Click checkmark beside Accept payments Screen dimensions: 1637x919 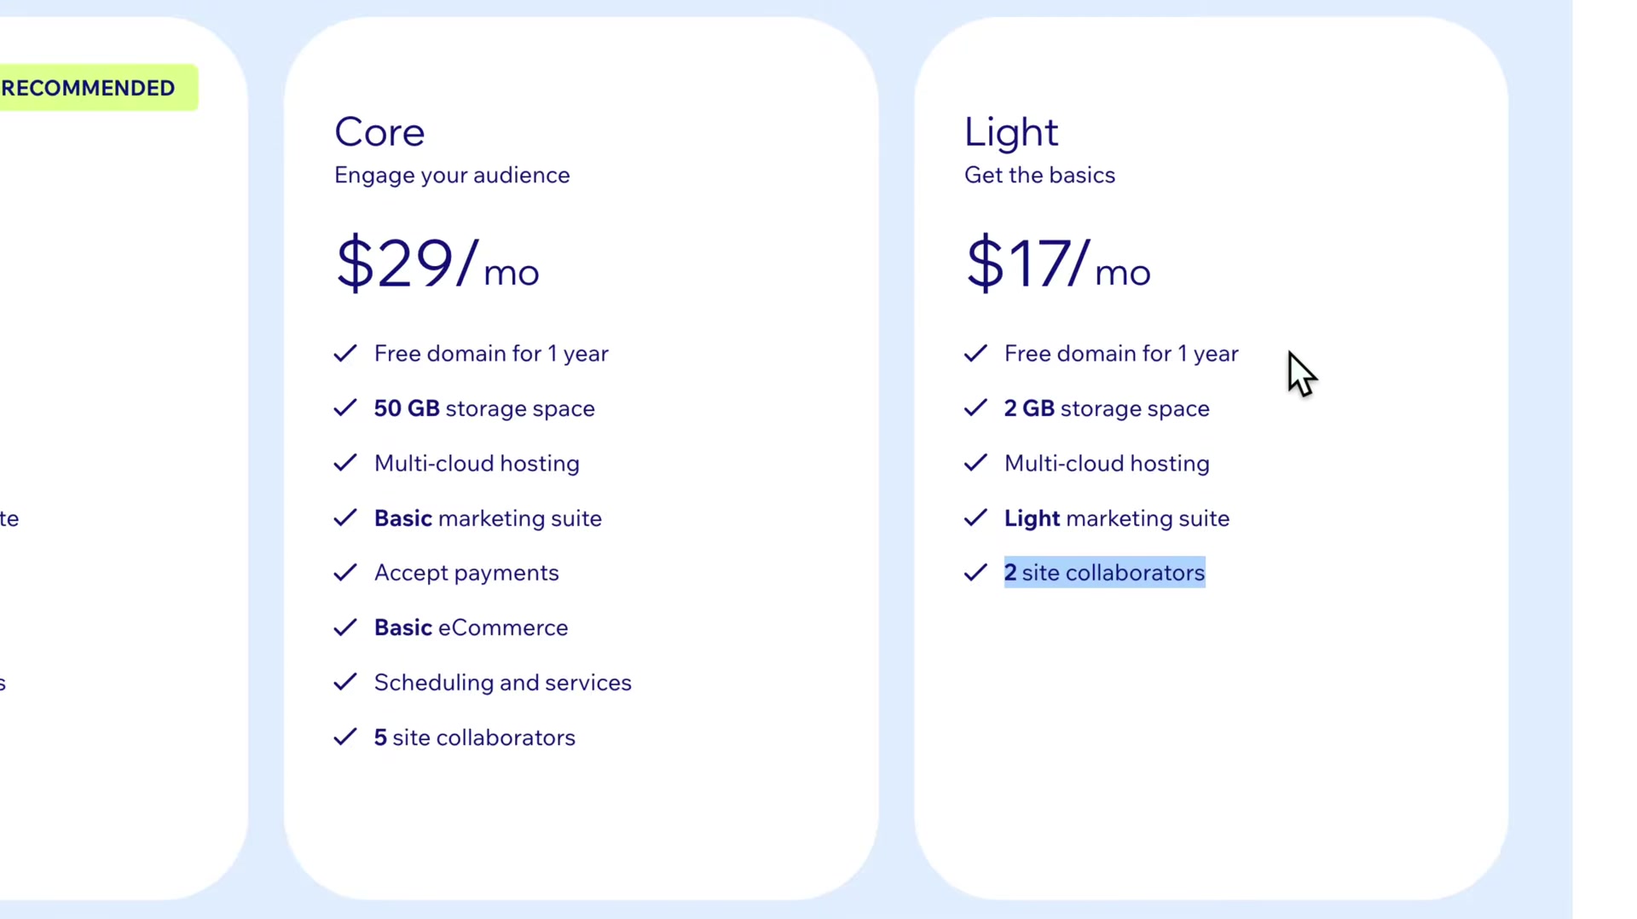pos(345,573)
